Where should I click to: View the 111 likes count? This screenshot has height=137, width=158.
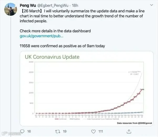(x=101, y=131)
